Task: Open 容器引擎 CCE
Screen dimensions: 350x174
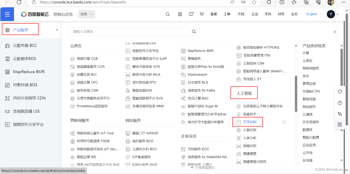Action: pos(87,59)
